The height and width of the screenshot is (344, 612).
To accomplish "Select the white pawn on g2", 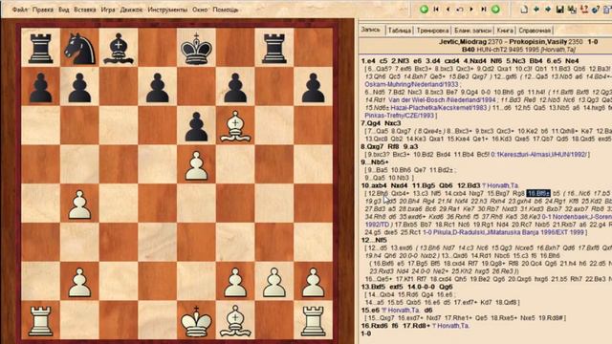I will (274, 282).
